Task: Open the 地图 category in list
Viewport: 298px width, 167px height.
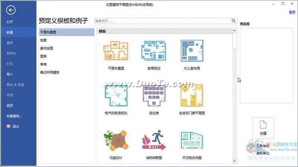Action: point(44,40)
